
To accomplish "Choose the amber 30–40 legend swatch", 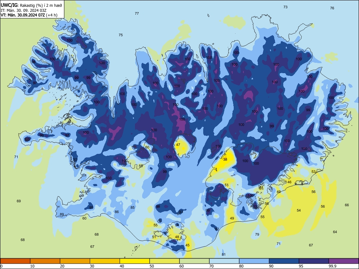I will (105, 261).
